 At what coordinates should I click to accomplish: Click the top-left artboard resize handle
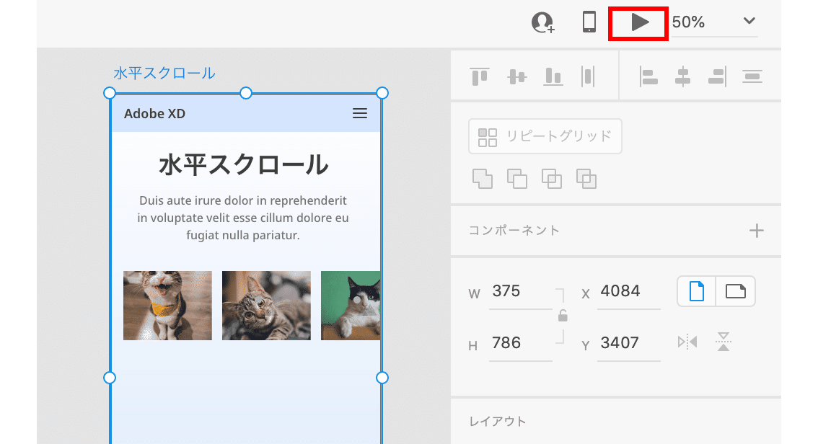point(110,93)
